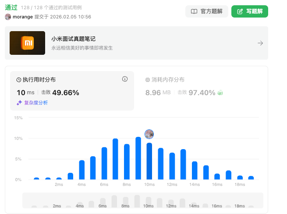Click the info icon in runtime distribution card
287x214 pixels.
[x=125, y=79]
